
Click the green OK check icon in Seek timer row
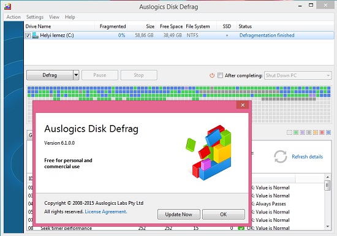point(241,228)
